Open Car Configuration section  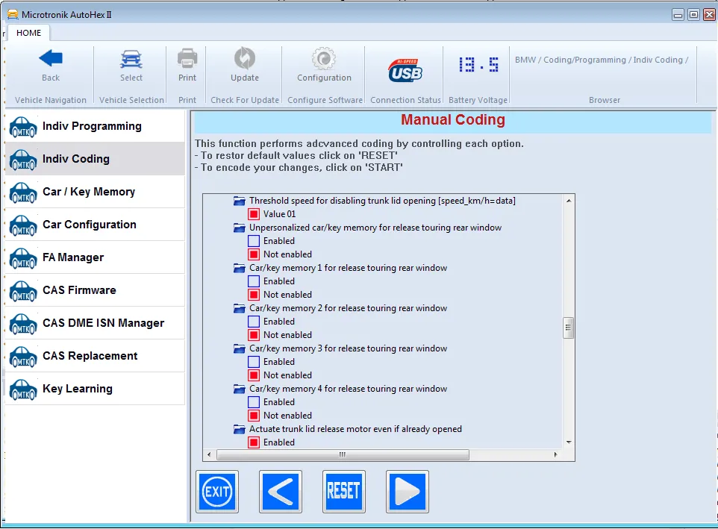95,225
